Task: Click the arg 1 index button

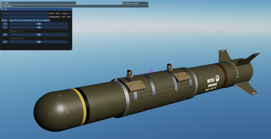Action: click(5, 27)
